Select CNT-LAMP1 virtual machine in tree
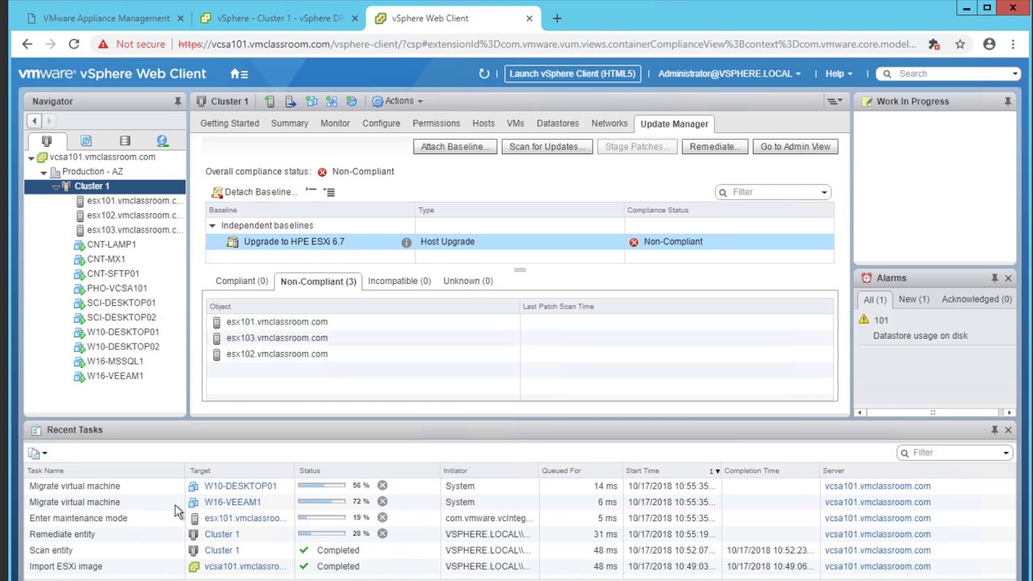 pos(111,245)
